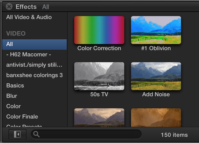Open the Color effects category

point(14,106)
